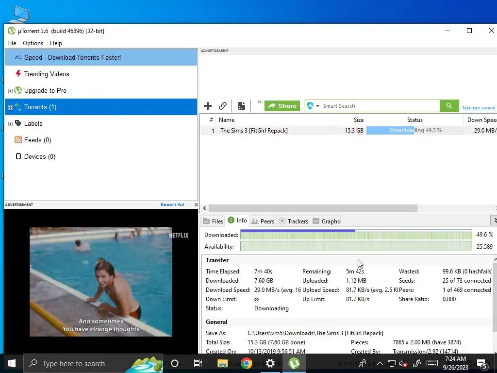The height and width of the screenshot is (373, 497).
Task: Click the Downloading 49.5 % progress bar
Action: 414,130
